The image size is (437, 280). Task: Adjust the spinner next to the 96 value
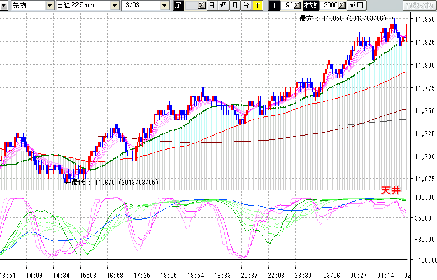297,5
